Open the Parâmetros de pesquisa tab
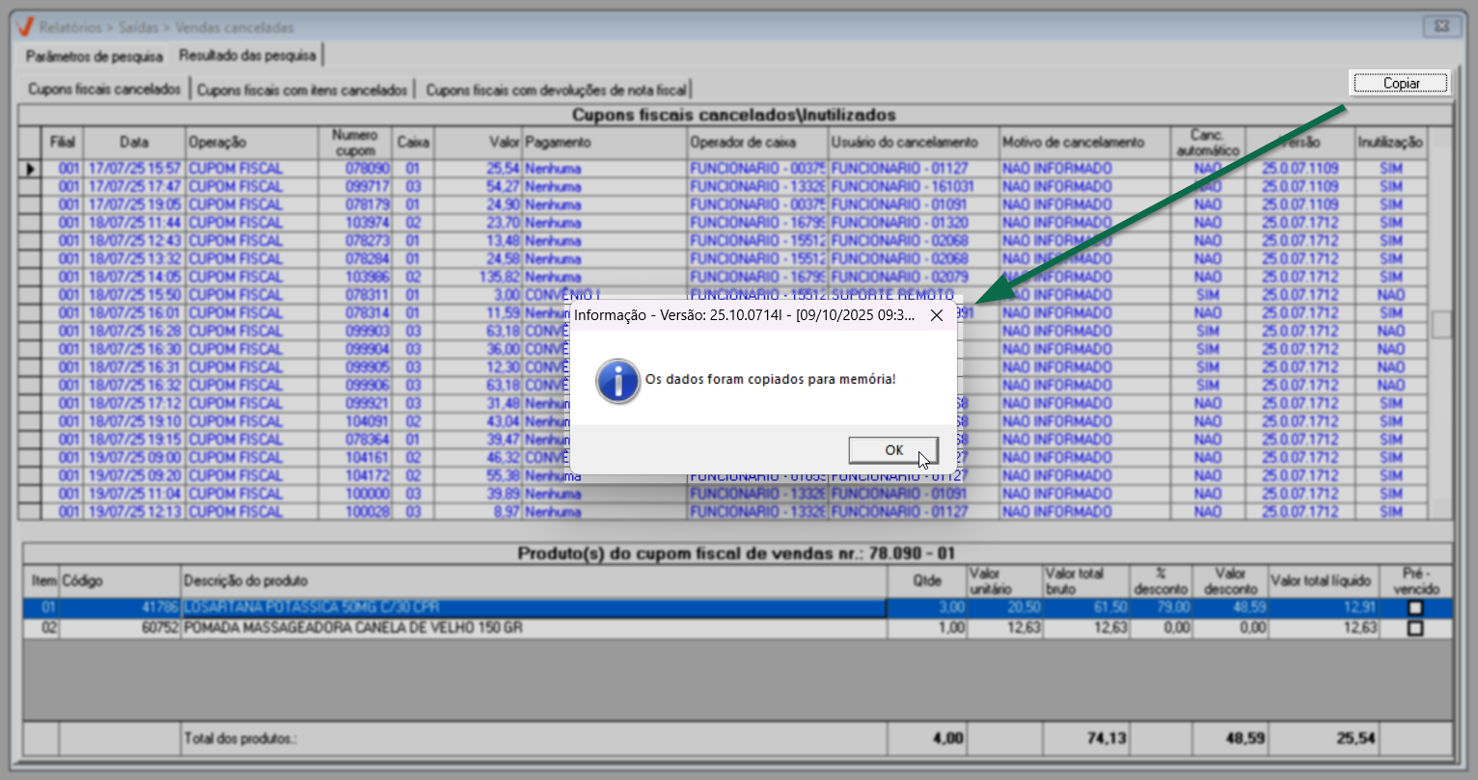This screenshot has width=1478, height=780. coord(94,56)
